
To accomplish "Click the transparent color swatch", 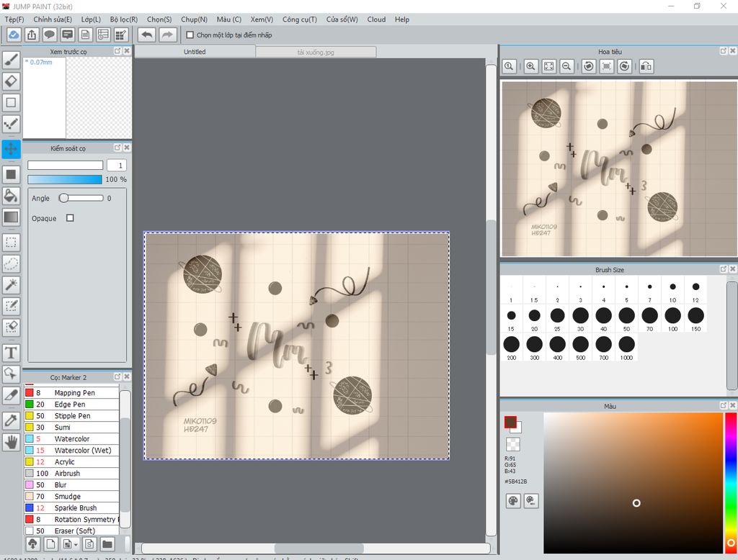I will pos(513,444).
